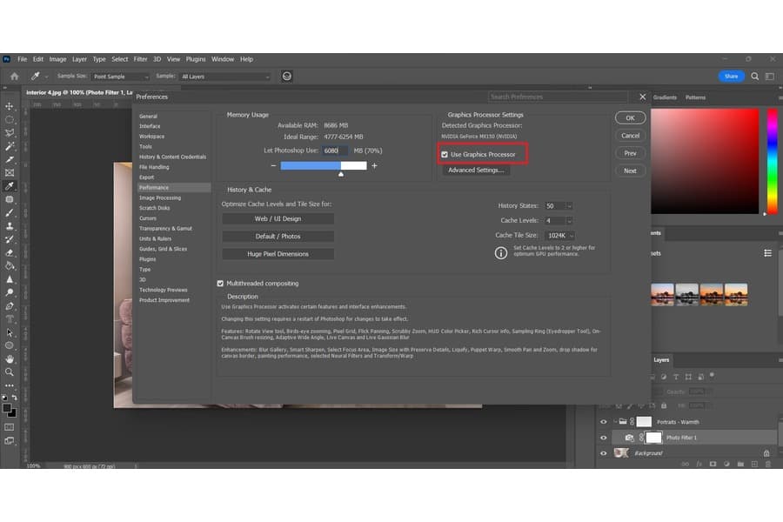Viewport: 783px width, 522px height.
Task: Open the Plugins menu
Action: point(196,59)
